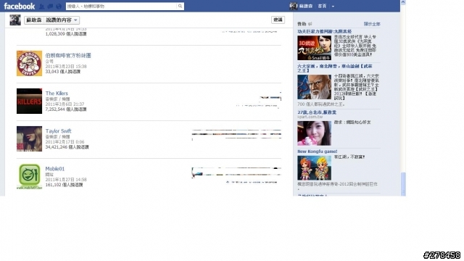Open 3D網遊 九陰真經 ad image
Viewport: 464px width, 261px height.
[314, 48]
